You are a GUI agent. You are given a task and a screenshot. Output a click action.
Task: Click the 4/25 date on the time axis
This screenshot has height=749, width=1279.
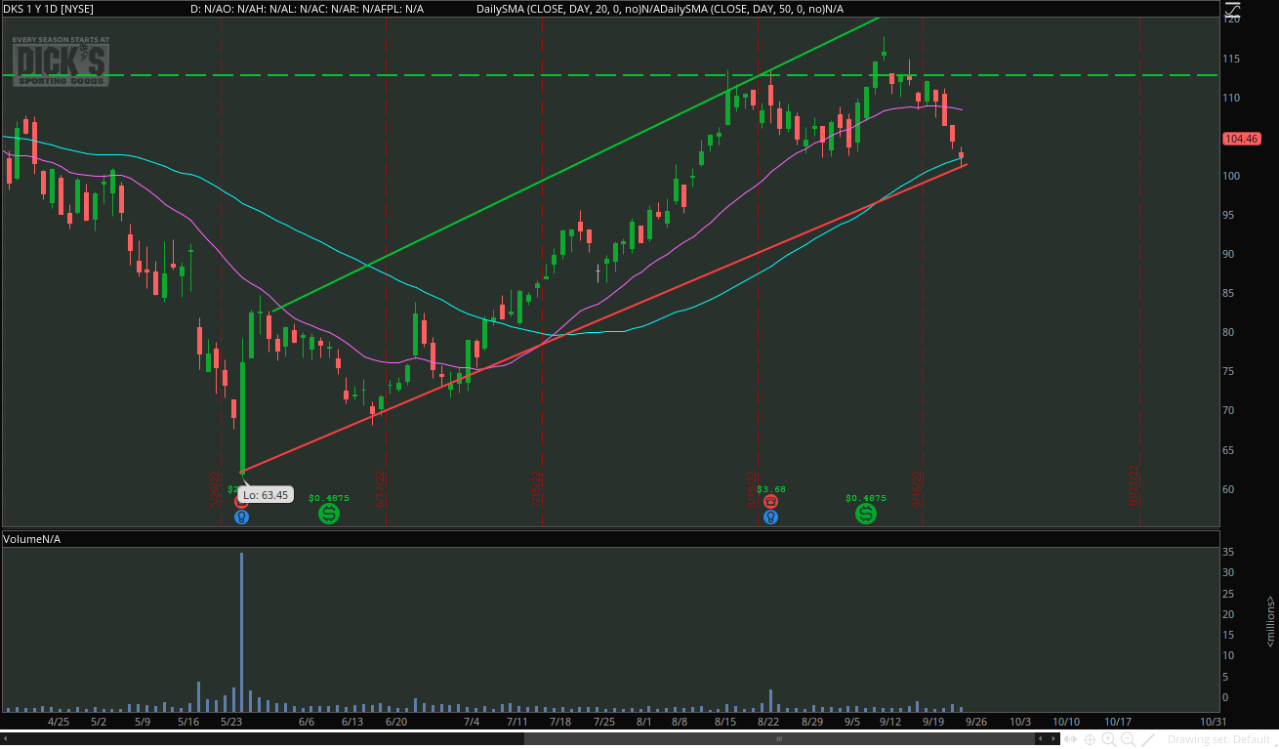(59, 722)
